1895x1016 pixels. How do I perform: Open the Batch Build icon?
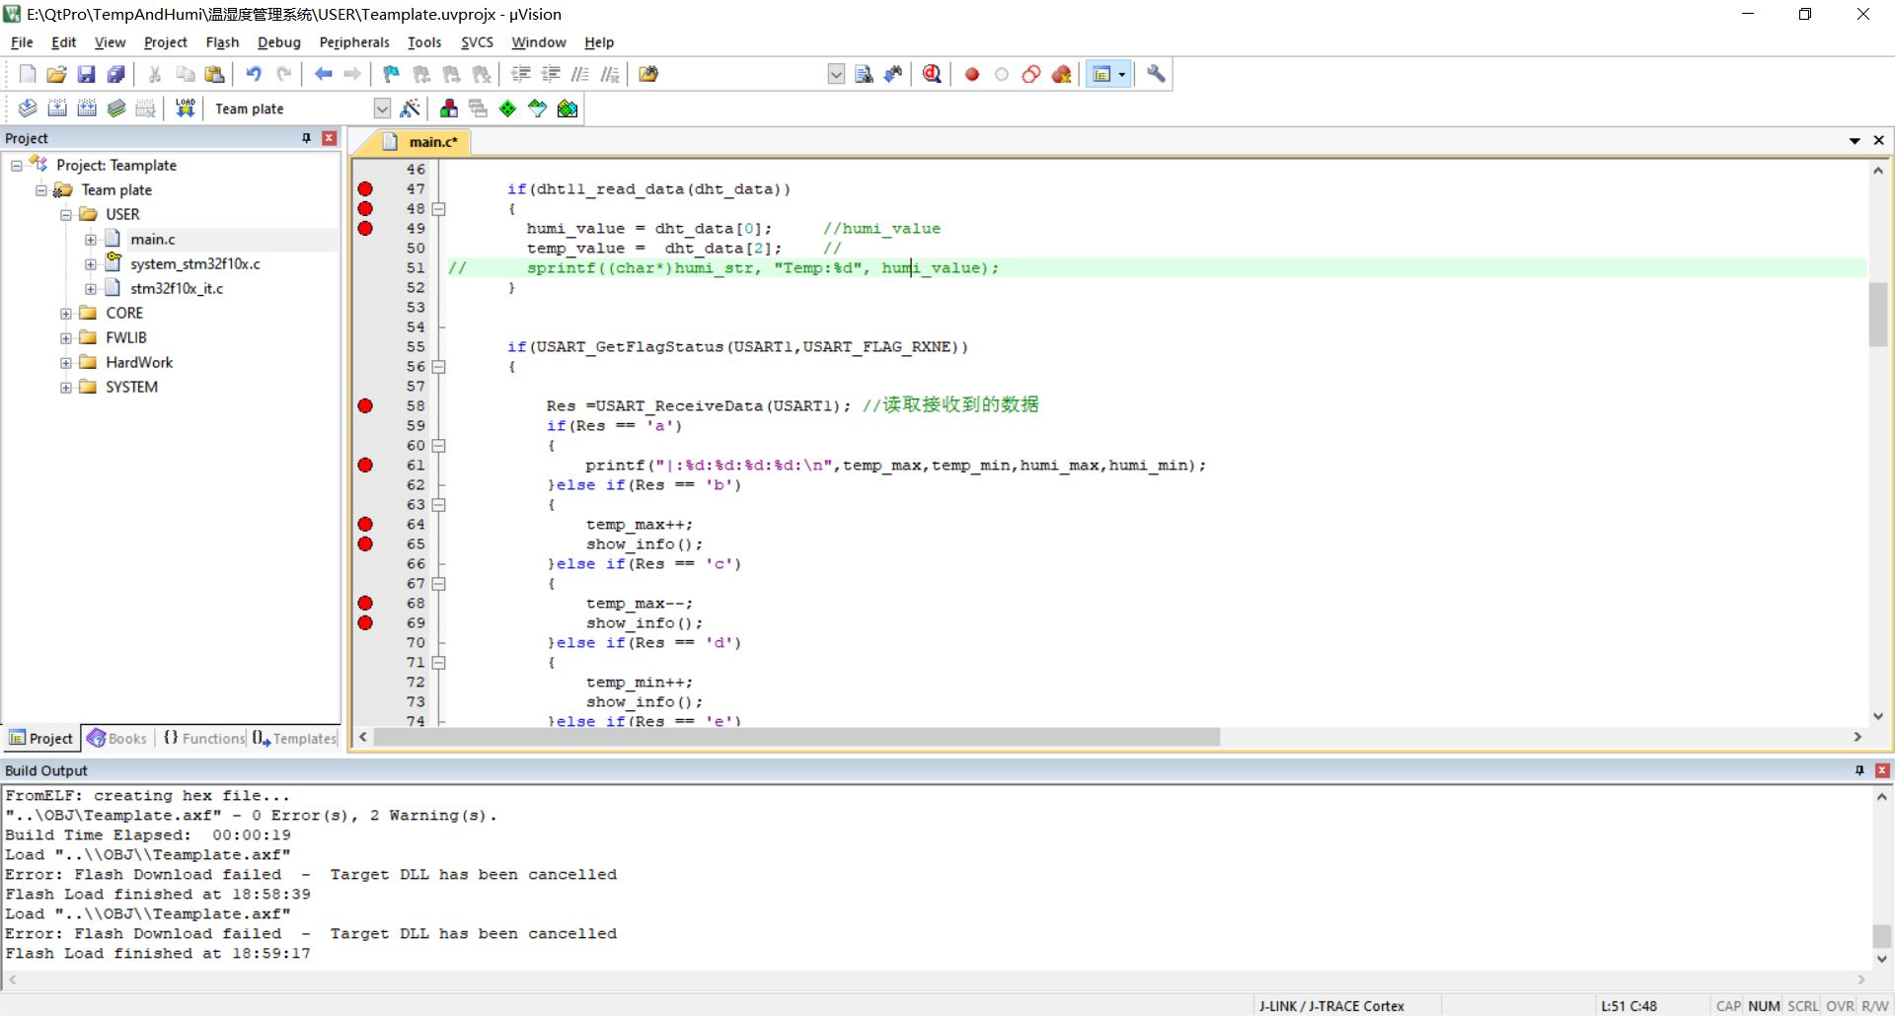[116, 109]
